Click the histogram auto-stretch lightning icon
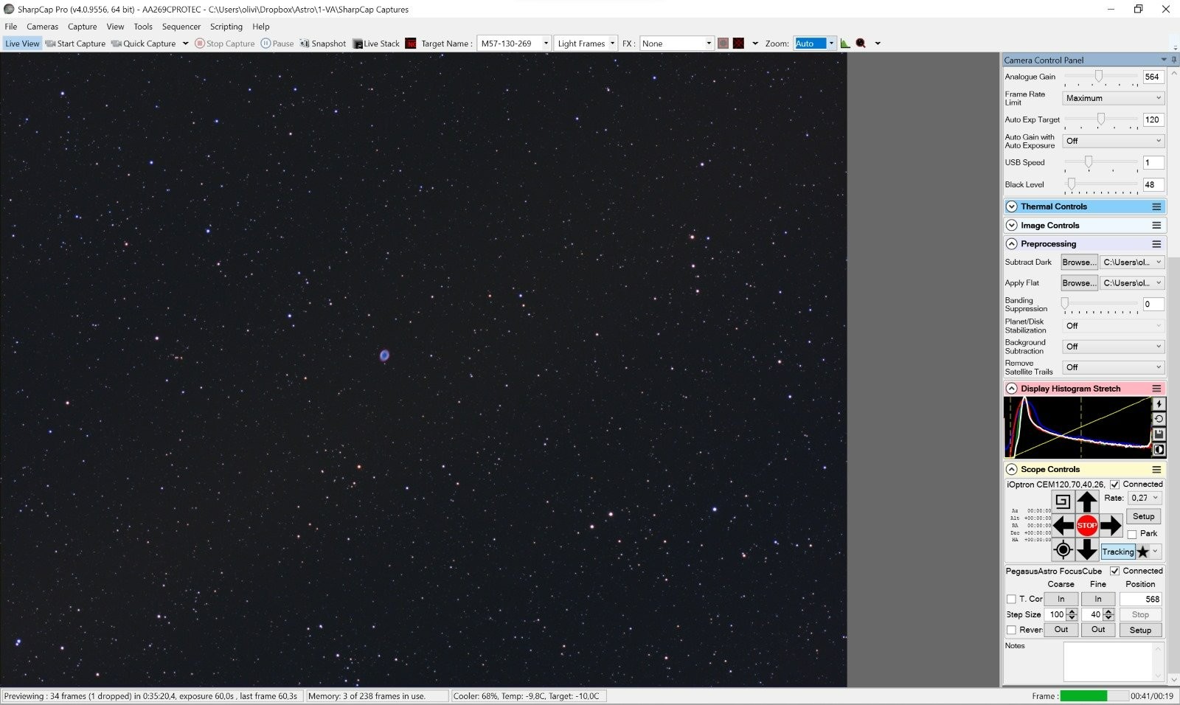This screenshot has width=1180, height=705. (1159, 404)
